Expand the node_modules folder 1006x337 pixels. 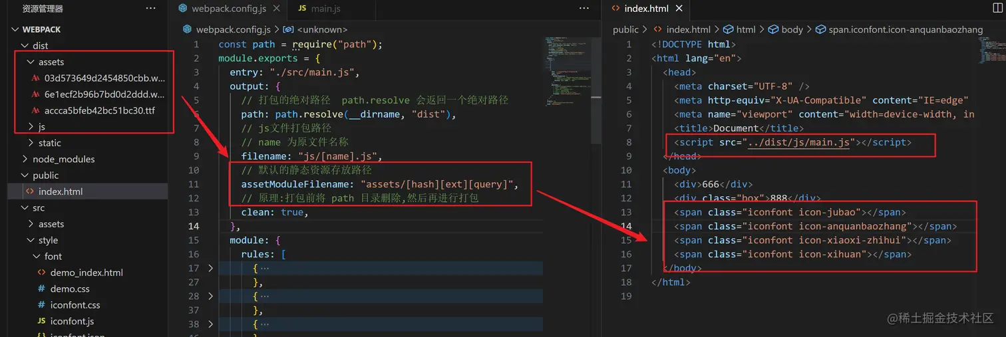click(x=25, y=159)
